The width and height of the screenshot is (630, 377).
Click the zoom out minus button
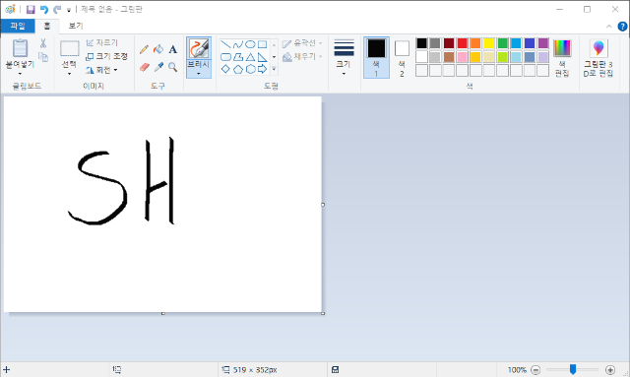coord(535,370)
